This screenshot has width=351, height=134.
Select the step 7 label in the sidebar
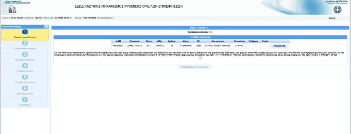(x=25, y=105)
